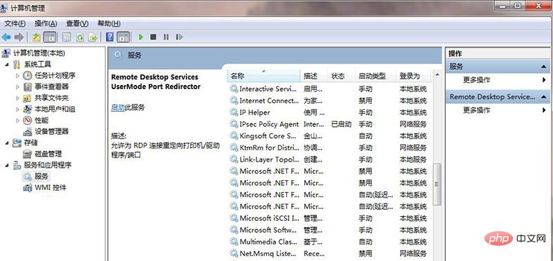Click gear icon of Microsoft Softw... row
Image resolution: width=553 pixels, height=261 pixels.
[x=234, y=230]
